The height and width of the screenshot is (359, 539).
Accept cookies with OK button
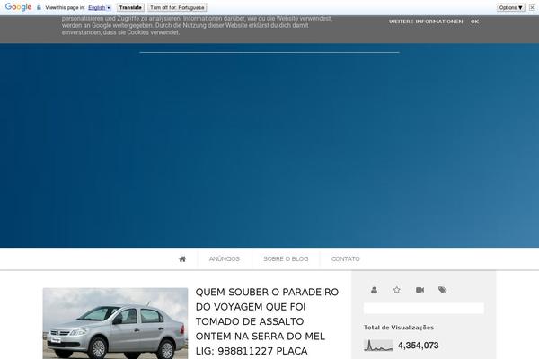(x=474, y=22)
